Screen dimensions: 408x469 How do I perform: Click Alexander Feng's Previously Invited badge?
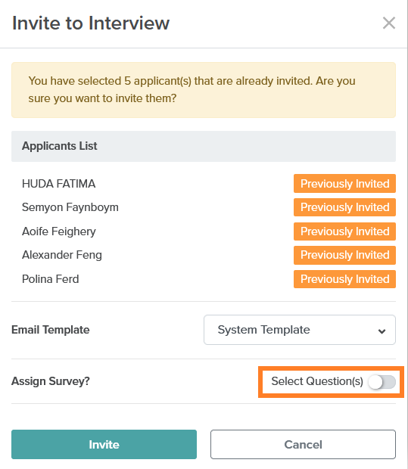click(344, 255)
